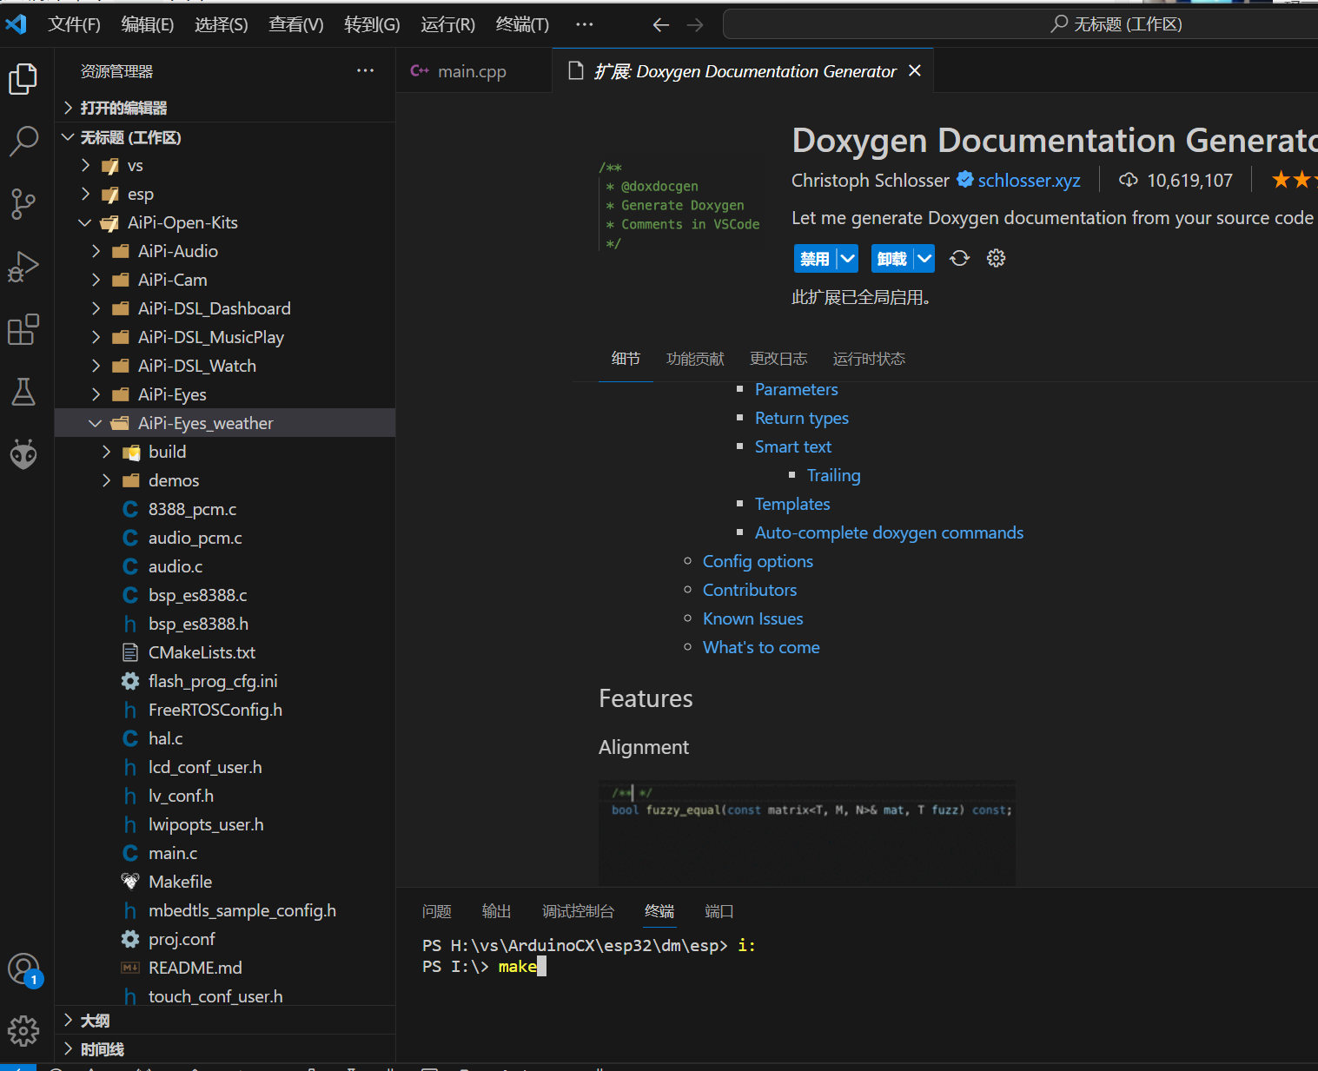Open the Testing flask view
Image resolution: width=1318 pixels, height=1071 pixels.
[x=23, y=392]
